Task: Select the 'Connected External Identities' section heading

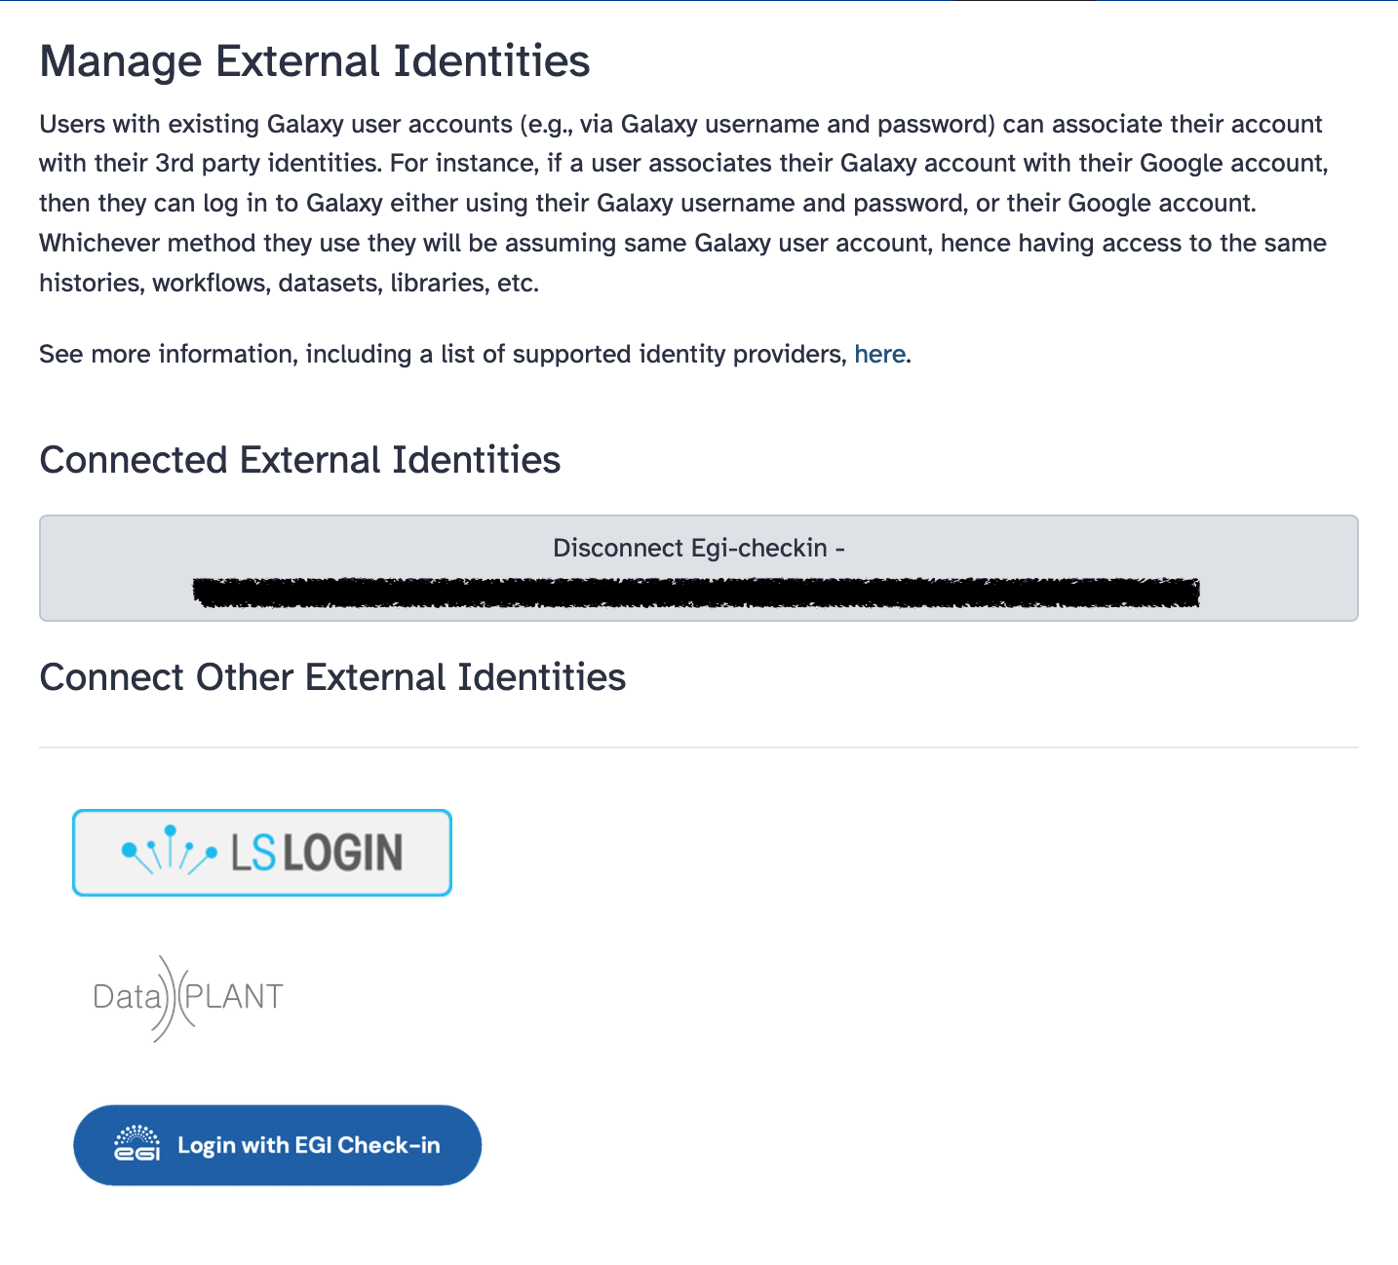Action: point(299,459)
